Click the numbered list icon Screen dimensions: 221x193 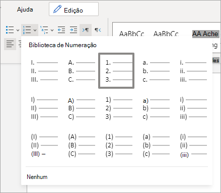(x=27, y=30)
